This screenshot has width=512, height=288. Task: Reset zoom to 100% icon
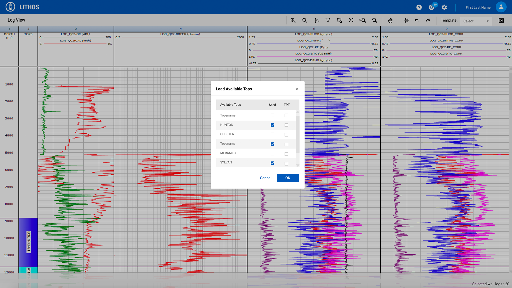click(362, 21)
